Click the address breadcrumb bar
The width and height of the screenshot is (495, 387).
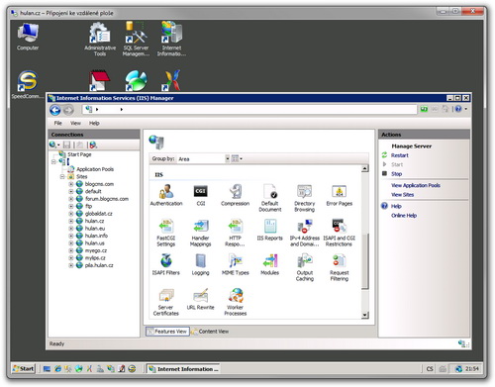point(249,109)
